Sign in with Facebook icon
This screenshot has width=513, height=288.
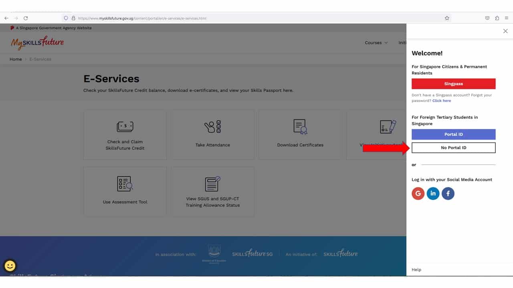pos(448,194)
